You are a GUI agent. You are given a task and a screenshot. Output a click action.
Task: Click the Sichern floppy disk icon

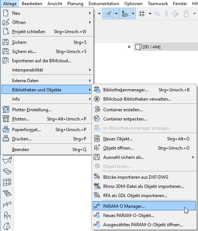click(6, 42)
